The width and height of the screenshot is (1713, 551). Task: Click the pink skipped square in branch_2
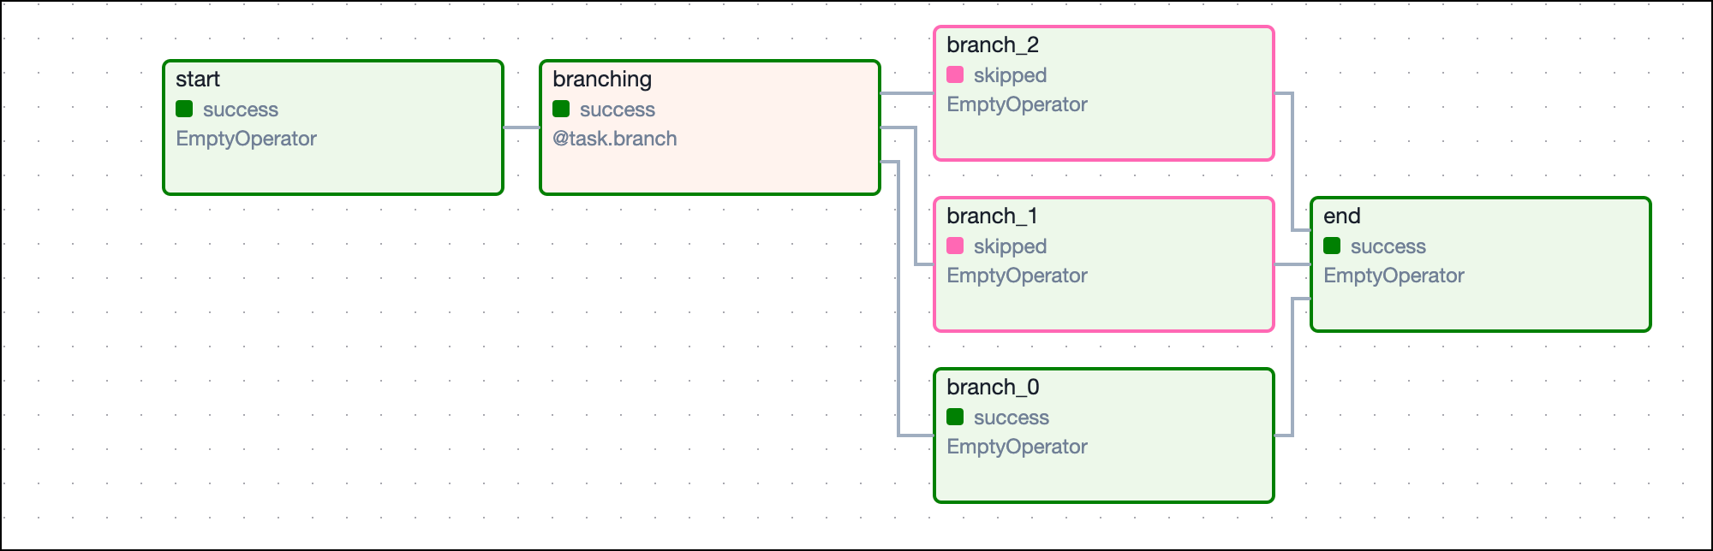point(955,74)
